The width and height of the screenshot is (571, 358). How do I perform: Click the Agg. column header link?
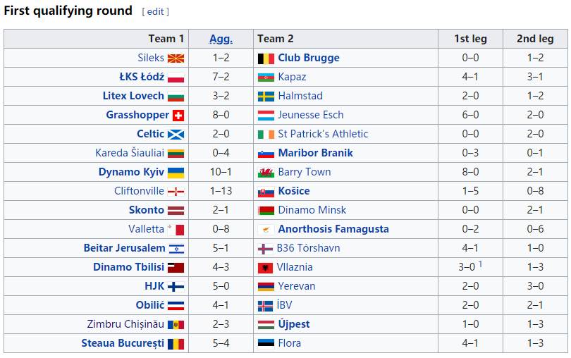[x=221, y=39]
